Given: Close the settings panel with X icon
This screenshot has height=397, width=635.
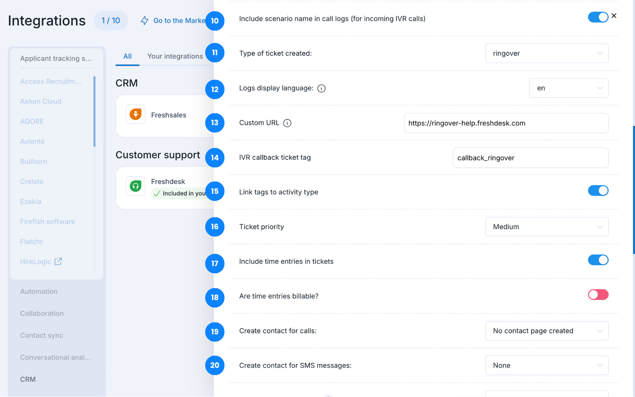Looking at the screenshot, I should point(614,16).
